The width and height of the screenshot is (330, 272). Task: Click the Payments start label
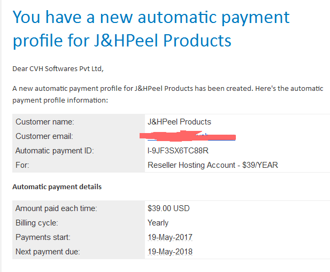tap(43, 237)
